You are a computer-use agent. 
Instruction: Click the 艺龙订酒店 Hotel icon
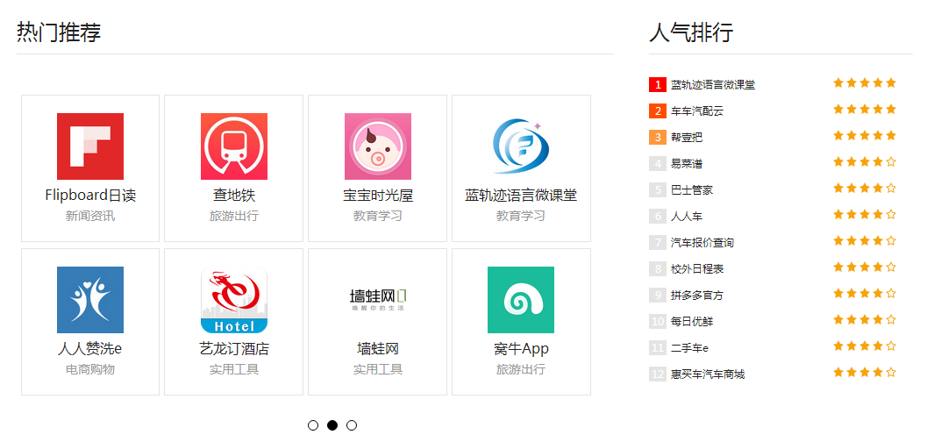click(234, 300)
